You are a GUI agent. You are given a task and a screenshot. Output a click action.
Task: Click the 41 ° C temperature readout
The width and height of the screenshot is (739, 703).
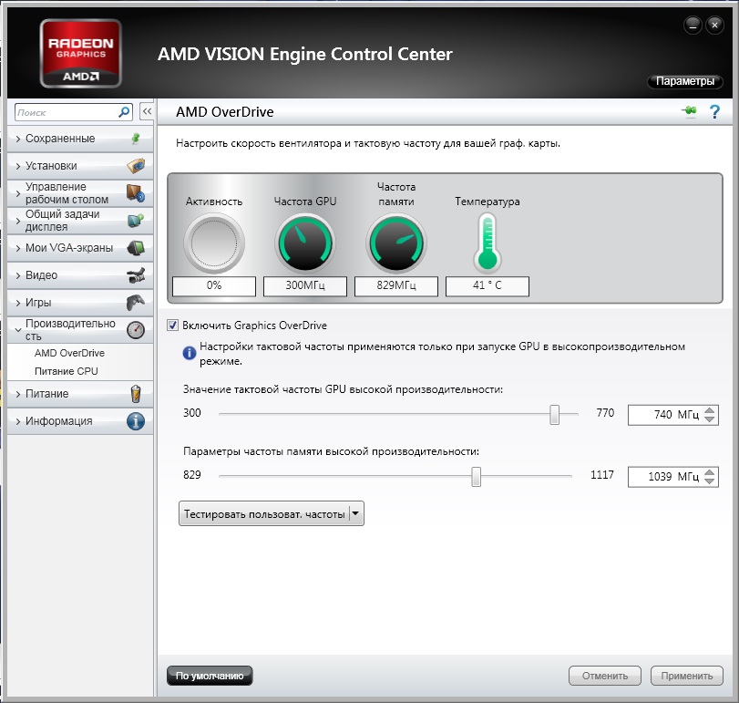tap(488, 285)
